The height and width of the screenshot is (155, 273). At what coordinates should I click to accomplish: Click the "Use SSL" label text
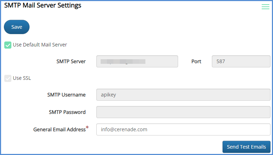[x=22, y=78]
